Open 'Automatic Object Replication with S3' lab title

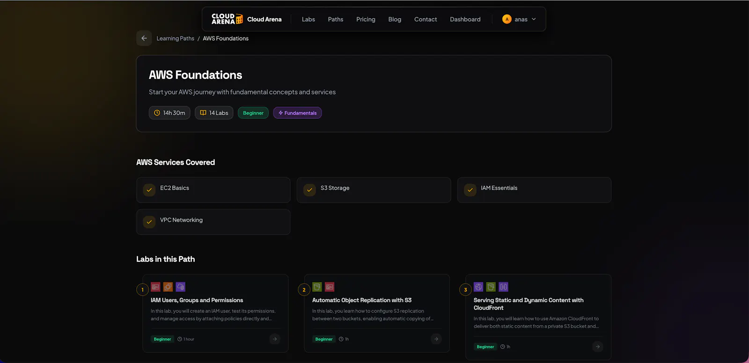coord(362,300)
